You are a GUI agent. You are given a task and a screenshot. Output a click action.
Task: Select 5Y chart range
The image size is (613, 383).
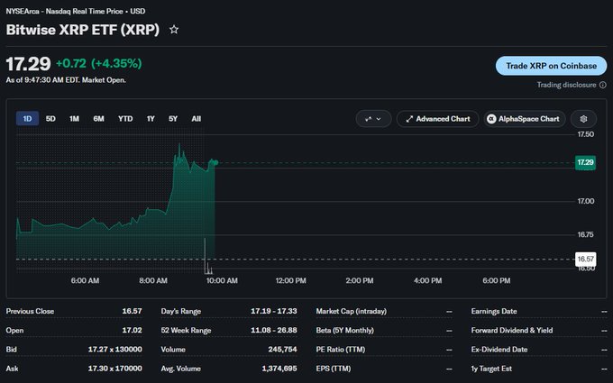tap(173, 118)
